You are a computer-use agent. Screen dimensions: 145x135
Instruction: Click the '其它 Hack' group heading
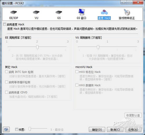click(11, 67)
